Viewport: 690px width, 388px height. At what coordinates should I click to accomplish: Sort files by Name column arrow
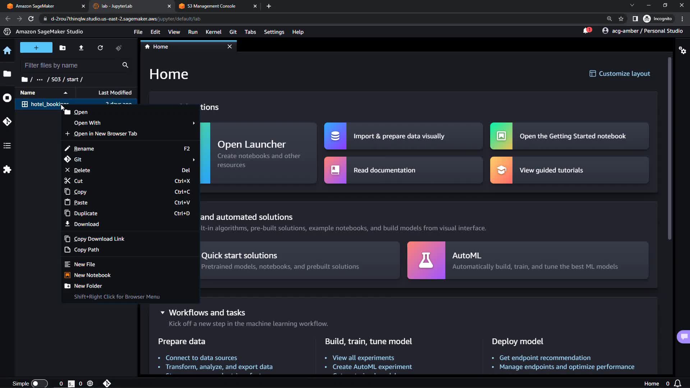pos(65,93)
